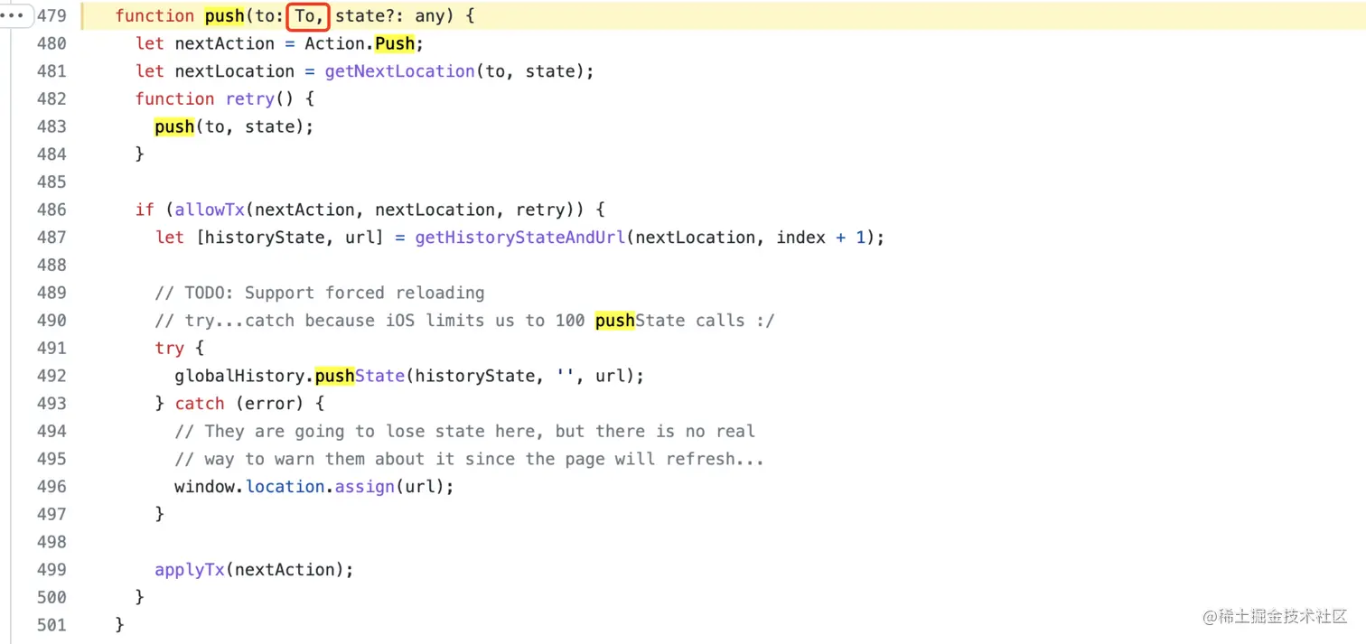Click the allowTx call on line 486

[x=210, y=210]
